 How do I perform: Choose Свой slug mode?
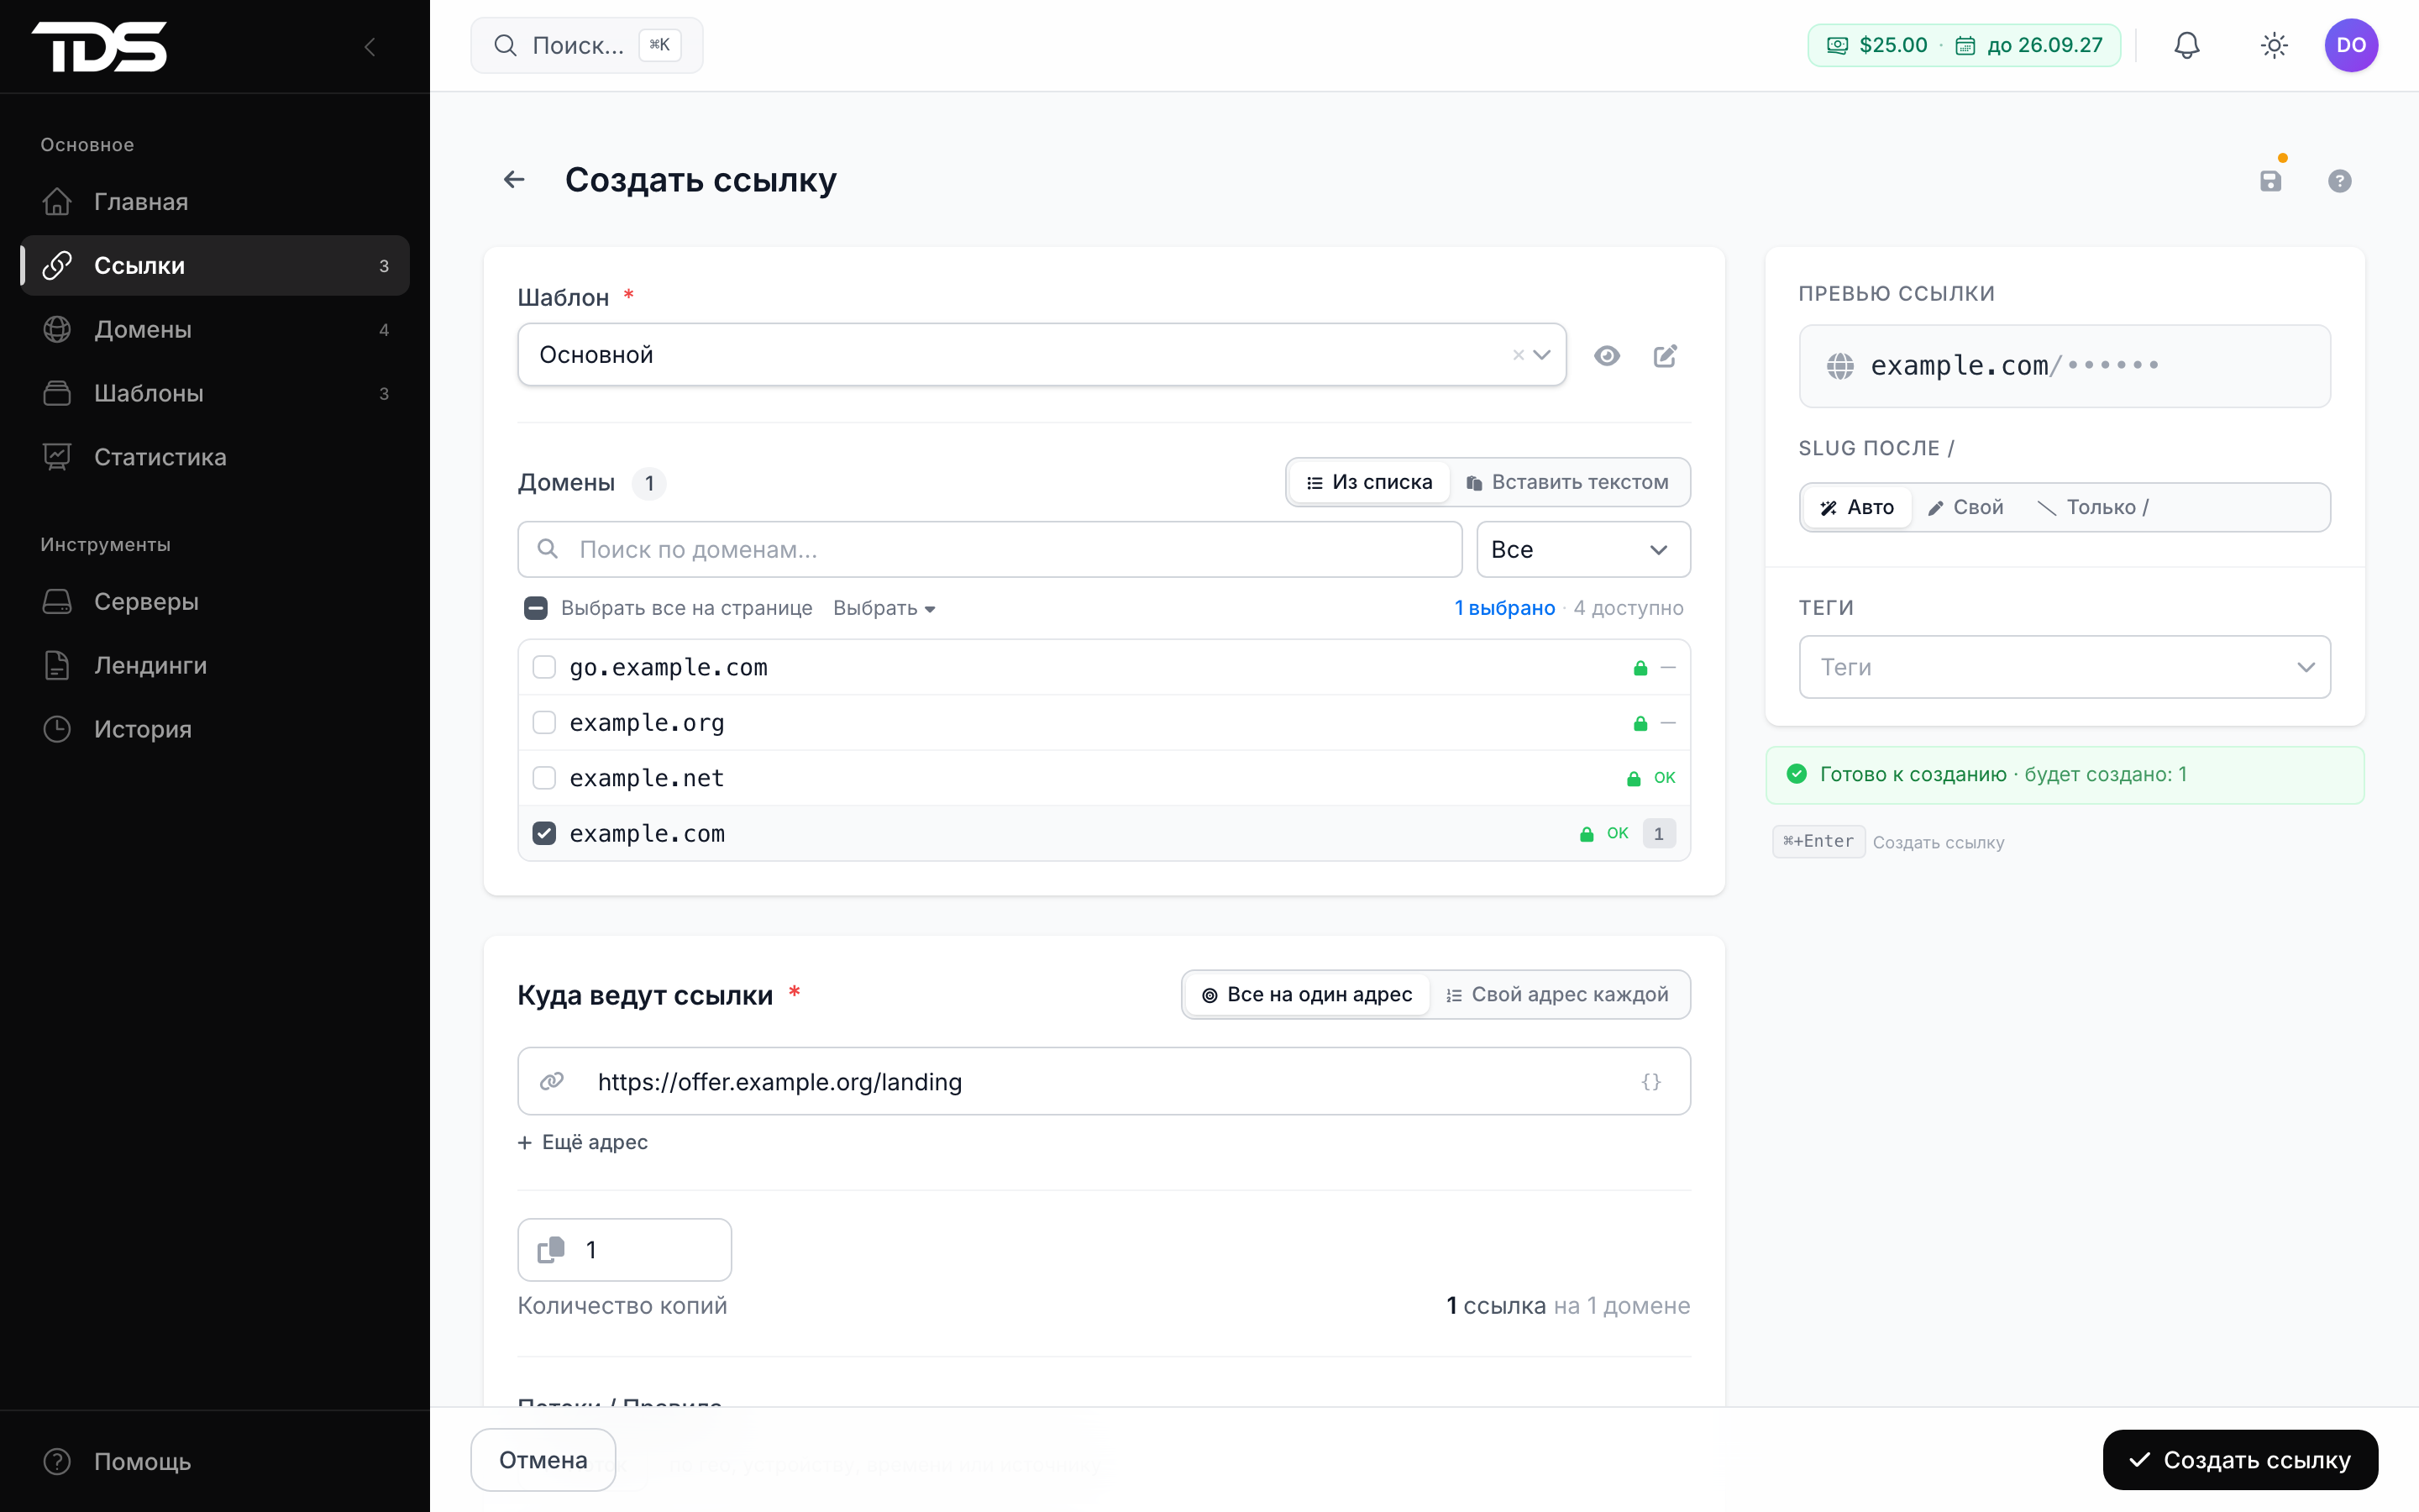click(1965, 507)
